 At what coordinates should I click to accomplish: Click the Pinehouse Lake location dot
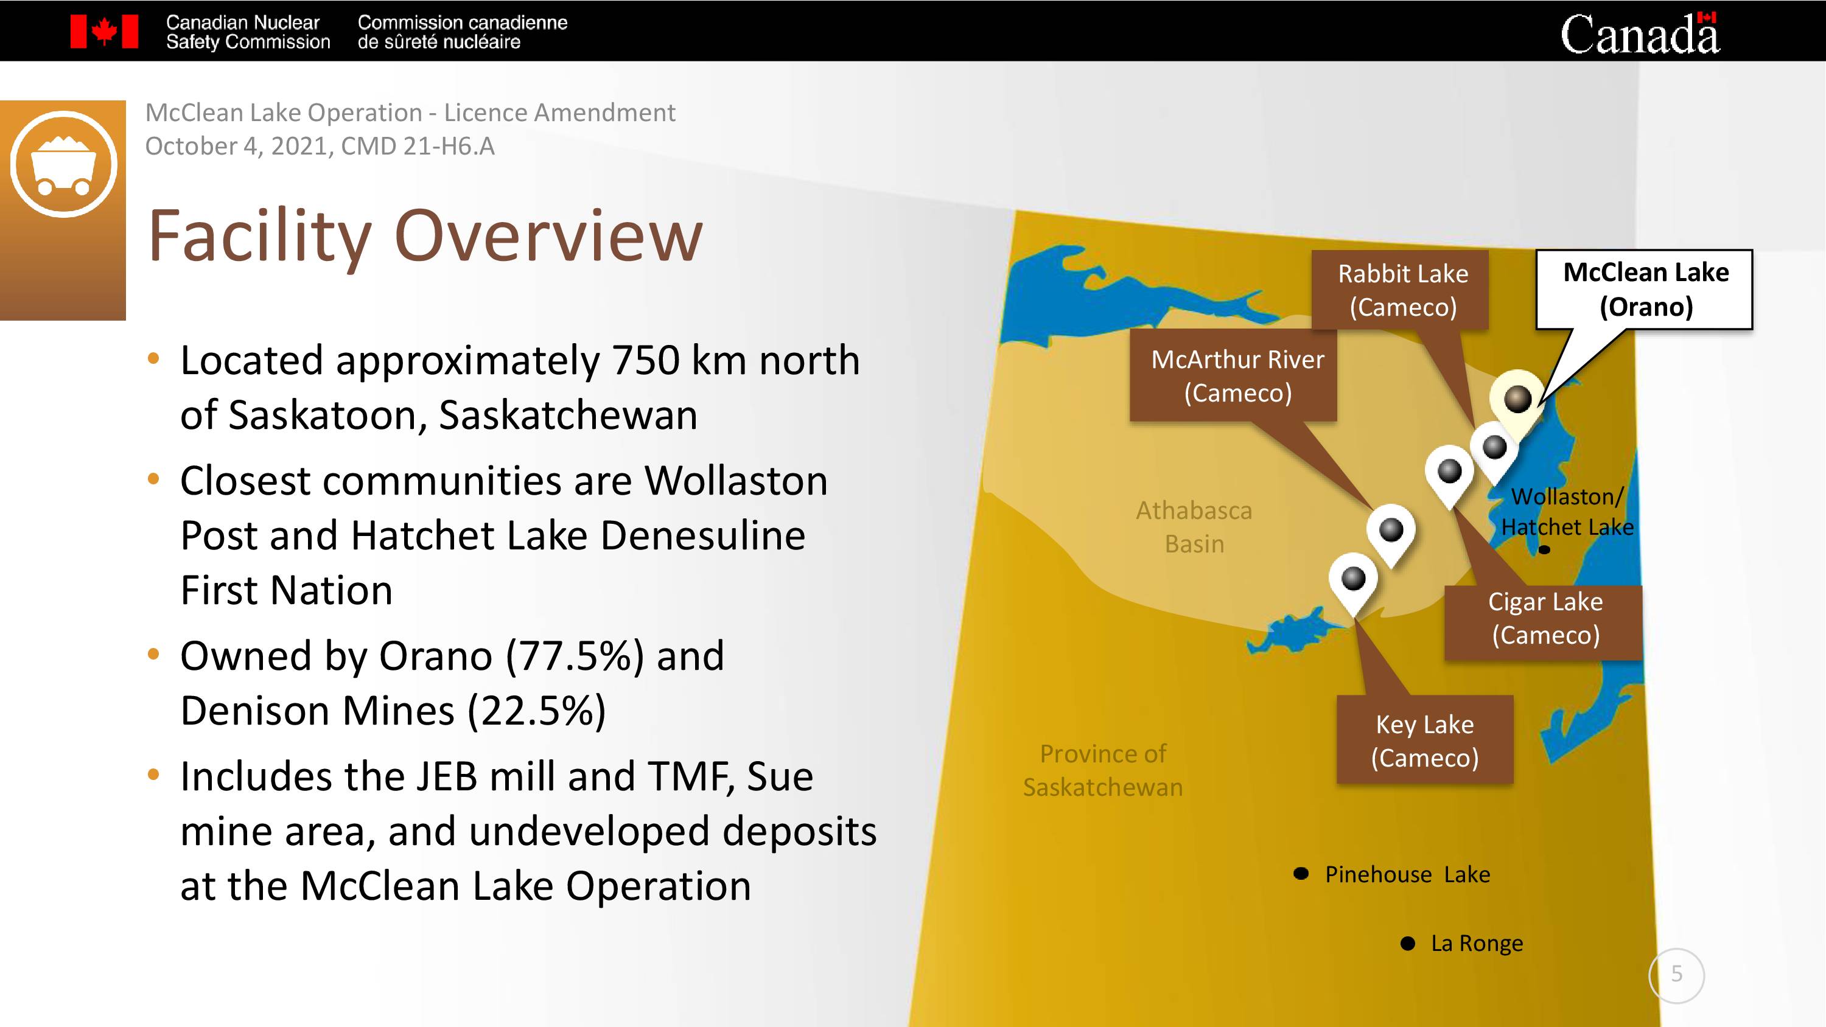pyautogui.click(x=1301, y=873)
